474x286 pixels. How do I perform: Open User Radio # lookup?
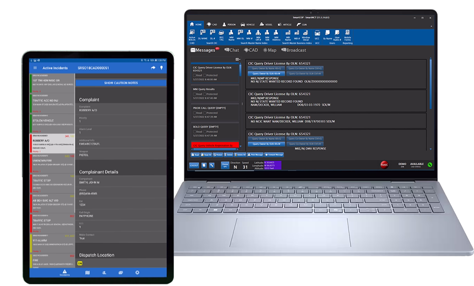coord(337,35)
